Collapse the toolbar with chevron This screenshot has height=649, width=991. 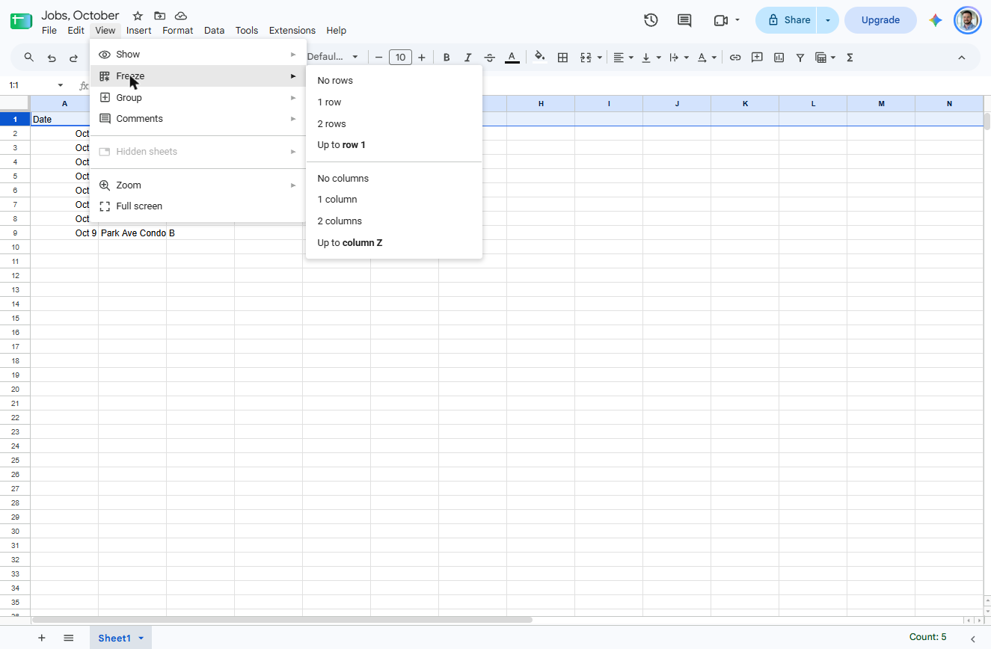(x=962, y=58)
